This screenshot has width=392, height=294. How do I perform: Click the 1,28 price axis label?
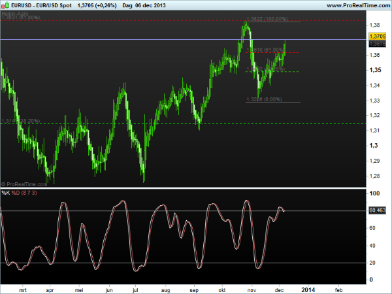(374, 176)
